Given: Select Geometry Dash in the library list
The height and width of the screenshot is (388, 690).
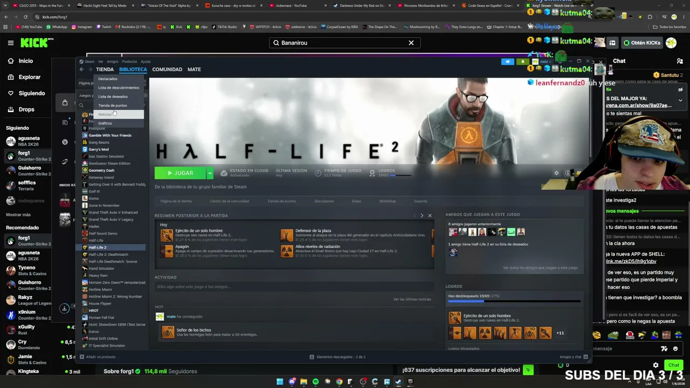Looking at the screenshot, I should point(101,170).
